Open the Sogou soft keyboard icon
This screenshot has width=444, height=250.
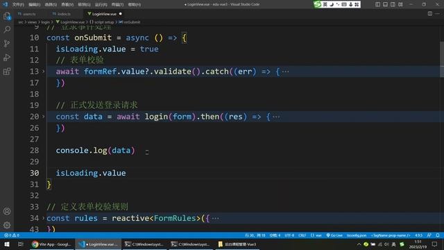[344, 4]
